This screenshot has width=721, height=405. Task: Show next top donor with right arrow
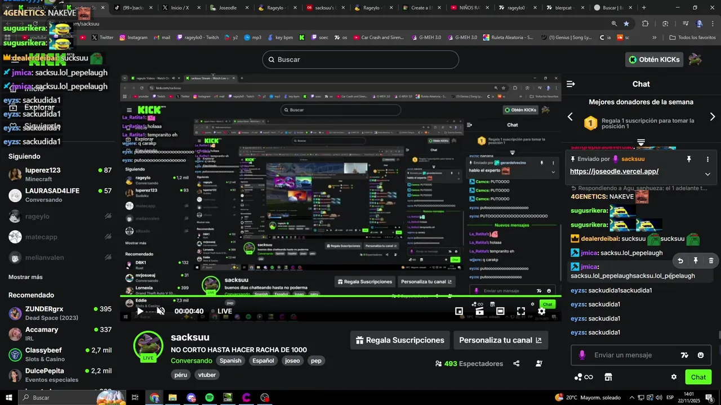[x=713, y=116]
